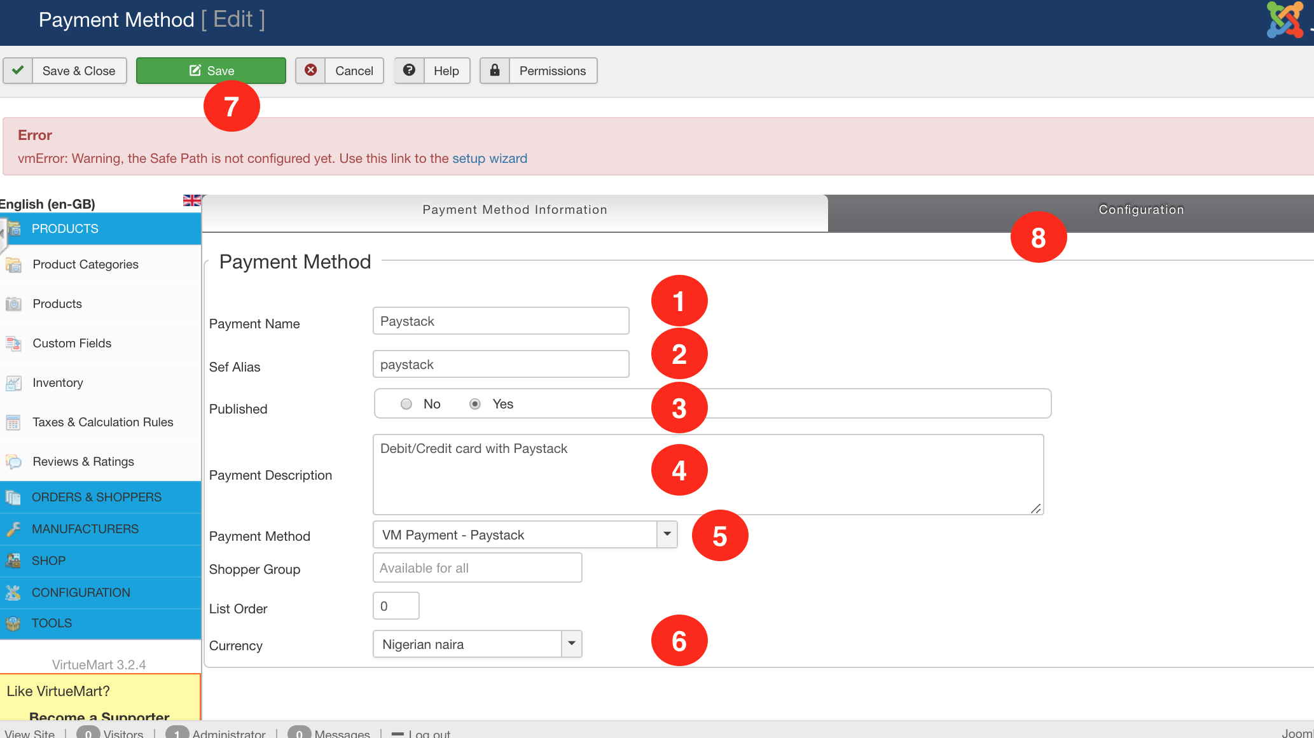The image size is (1314, 738).
Task: Open the Shopper Group selector
Action: pos(477,567)
